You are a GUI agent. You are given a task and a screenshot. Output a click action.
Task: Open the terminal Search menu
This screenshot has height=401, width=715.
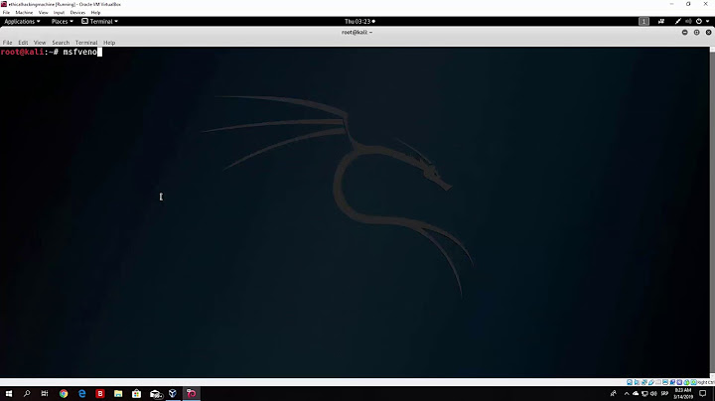[61, 43]
